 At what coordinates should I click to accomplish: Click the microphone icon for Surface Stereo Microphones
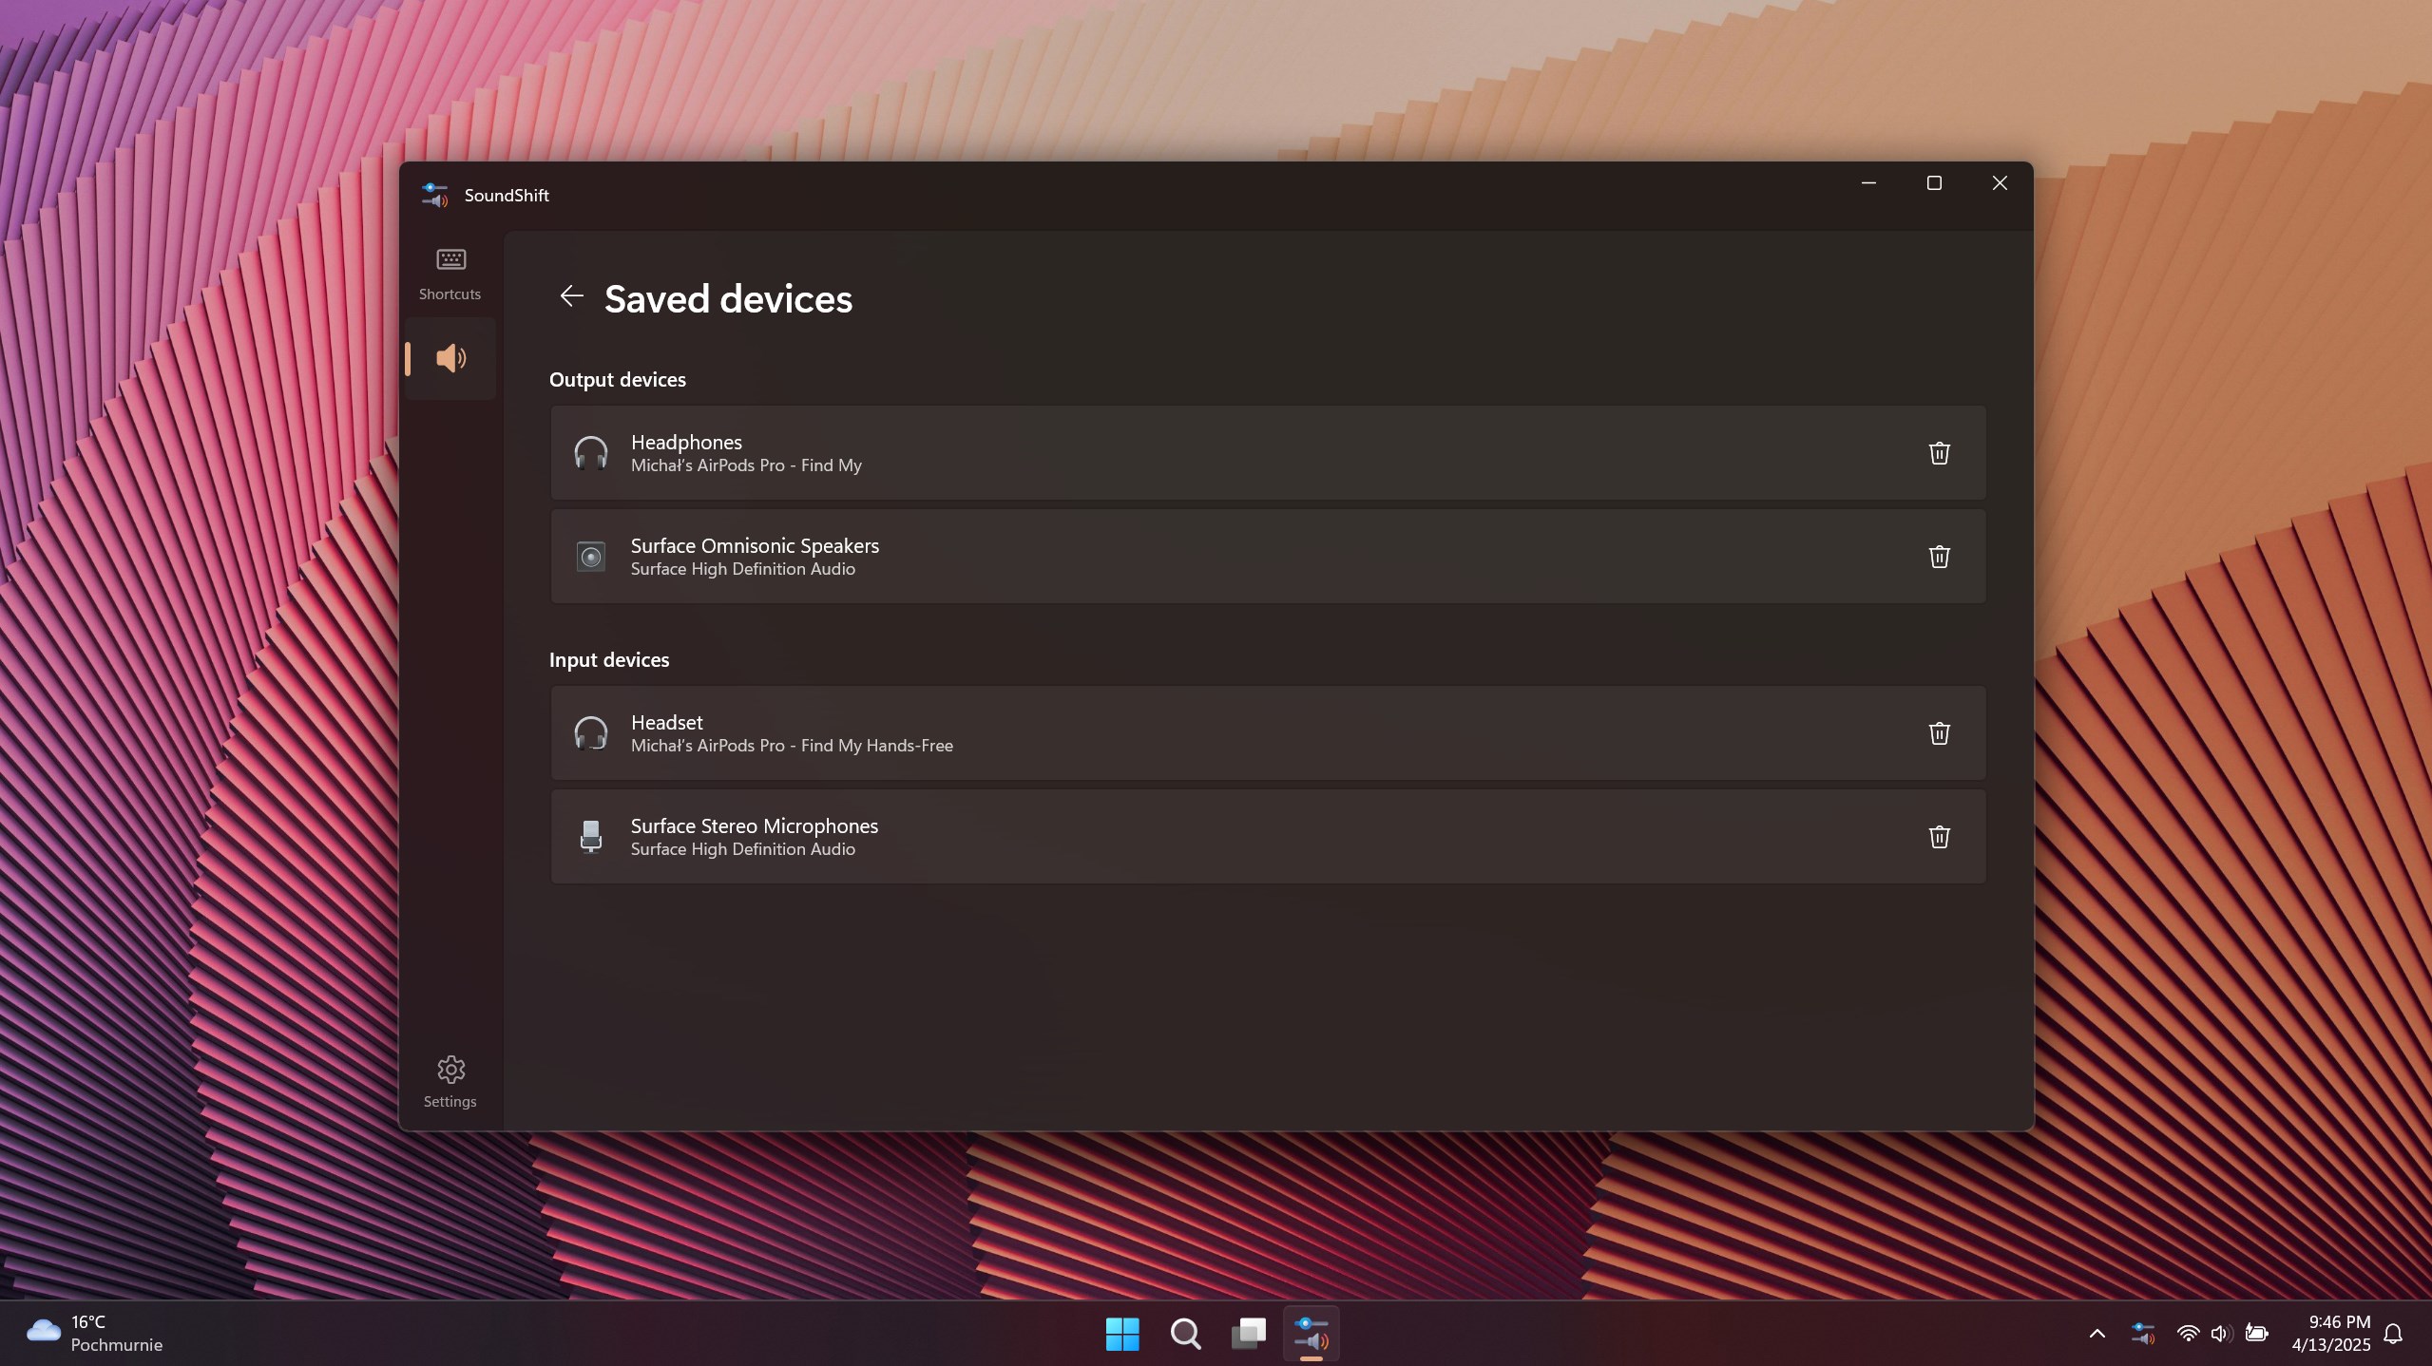591,837
